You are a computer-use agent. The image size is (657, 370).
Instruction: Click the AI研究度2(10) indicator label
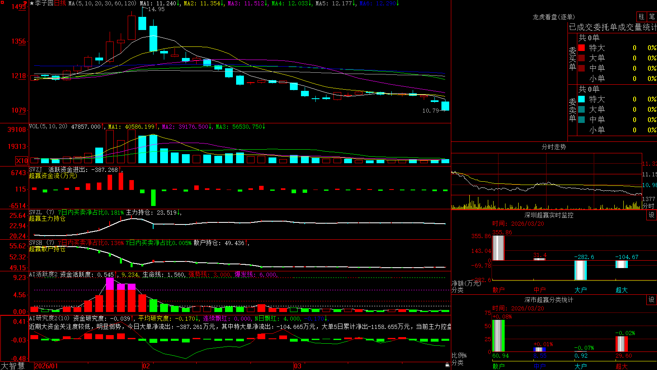(x=49, y=319)
